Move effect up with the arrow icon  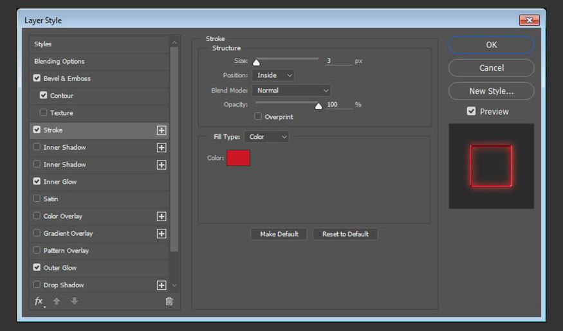coord(57,301)
